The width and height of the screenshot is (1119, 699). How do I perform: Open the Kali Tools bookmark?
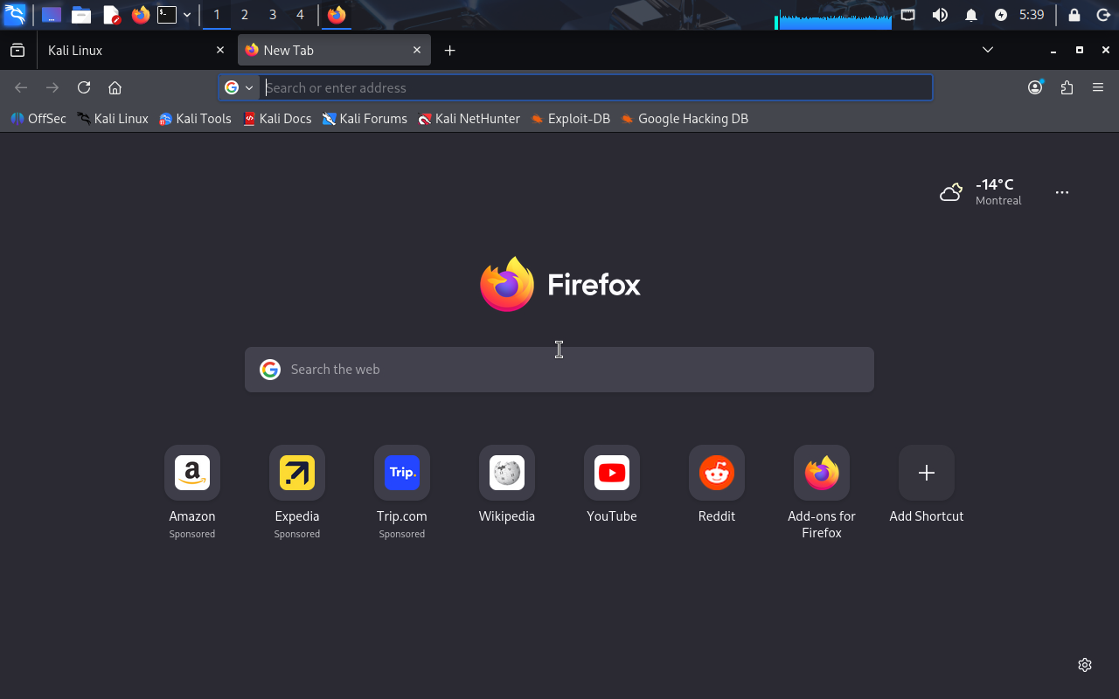(195, 119)
